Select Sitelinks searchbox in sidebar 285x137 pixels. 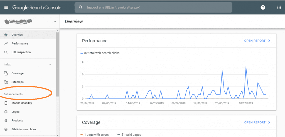[24, 129]
